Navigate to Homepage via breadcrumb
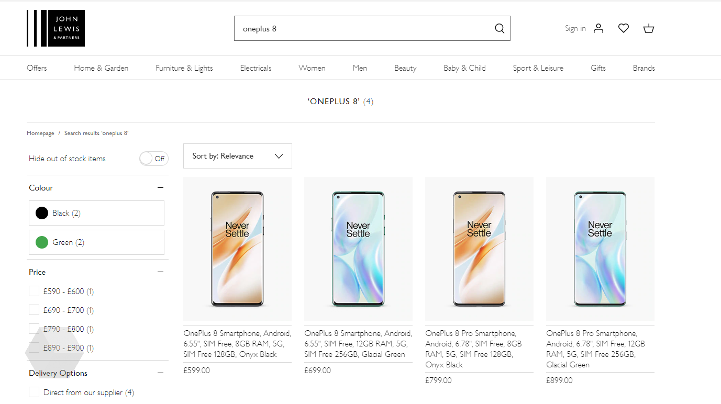 40,133
